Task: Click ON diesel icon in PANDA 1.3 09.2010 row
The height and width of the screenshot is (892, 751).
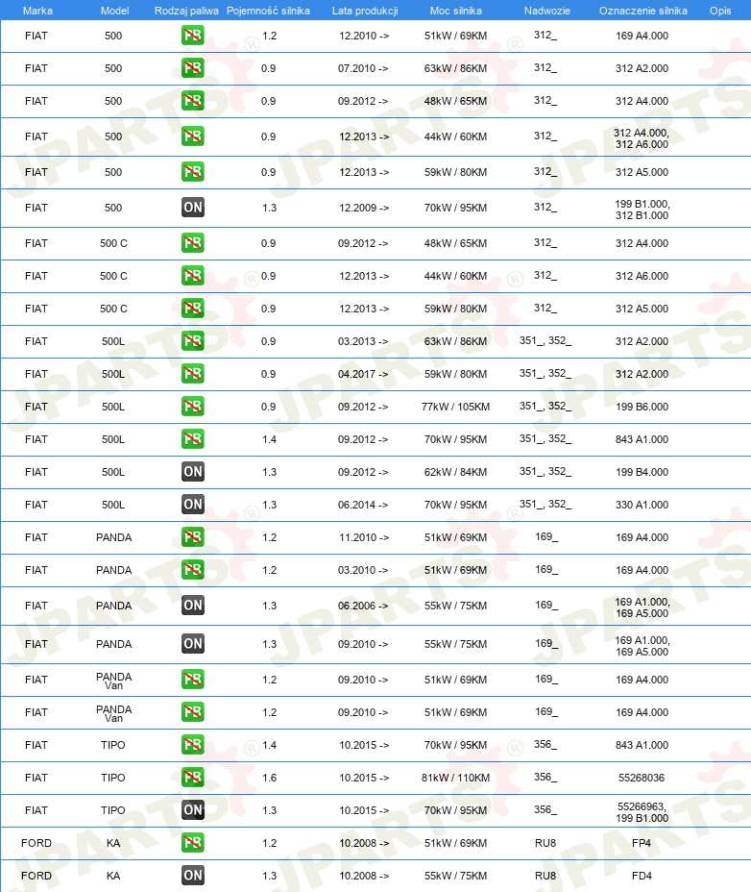Action: tap(193, 644)
